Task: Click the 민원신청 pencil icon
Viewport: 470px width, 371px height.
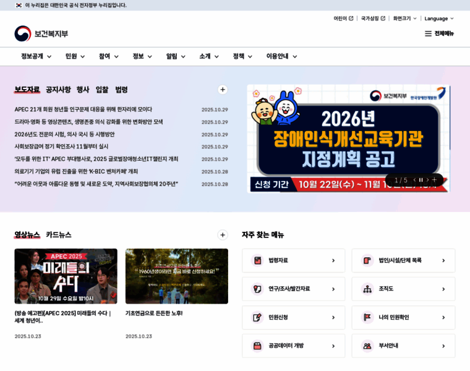Action: coord(257,317)
